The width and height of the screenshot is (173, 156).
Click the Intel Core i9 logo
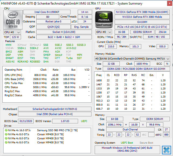pyautogui.click(x=13, y=20)
